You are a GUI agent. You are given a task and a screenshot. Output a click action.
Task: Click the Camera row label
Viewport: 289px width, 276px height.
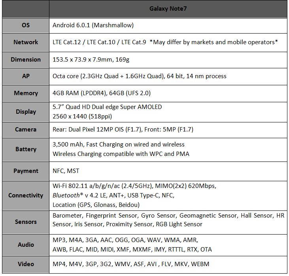coord(26,130)
